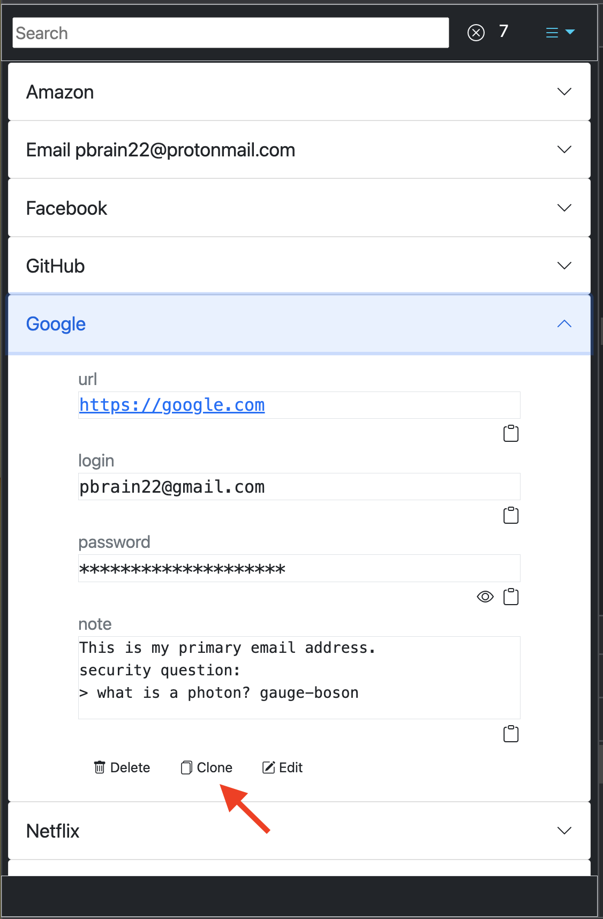Viewport: 603px width, 919px height.
Task: Expand the Amazon record
Action: (299, 92)
